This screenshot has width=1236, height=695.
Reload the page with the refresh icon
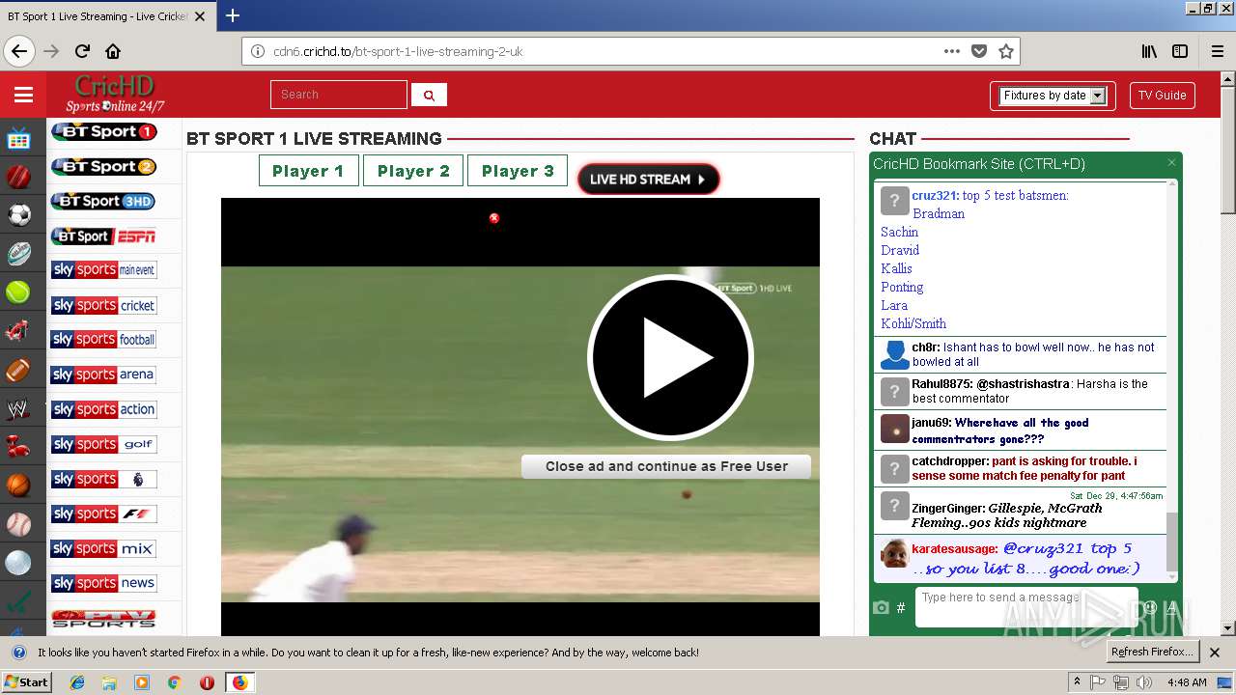coord(82,51)
